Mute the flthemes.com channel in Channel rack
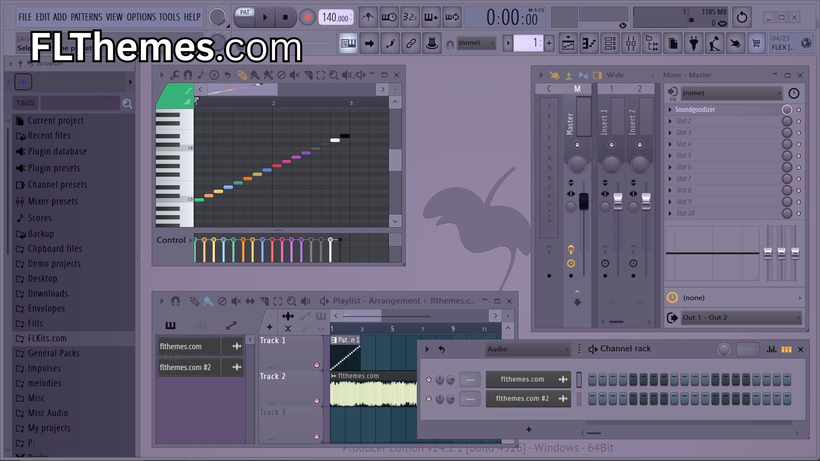Screen dimensions: 820x461 click(x=429, y=379)
